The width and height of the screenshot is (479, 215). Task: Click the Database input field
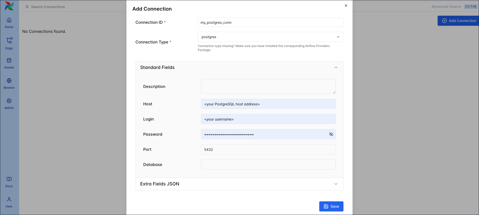268,164
